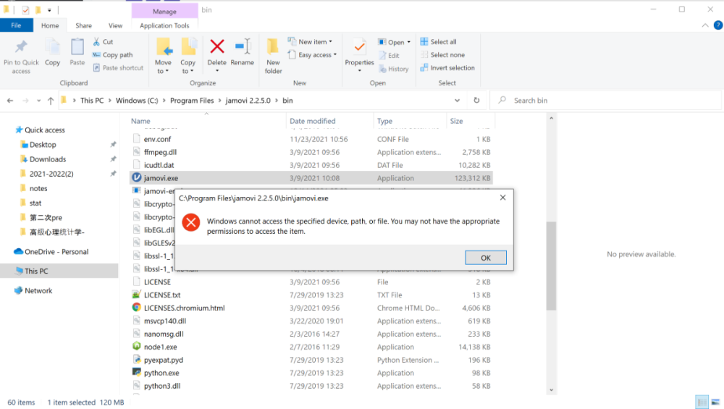Click Invert selection
This screenshot has height=409, width=724.
447,67
